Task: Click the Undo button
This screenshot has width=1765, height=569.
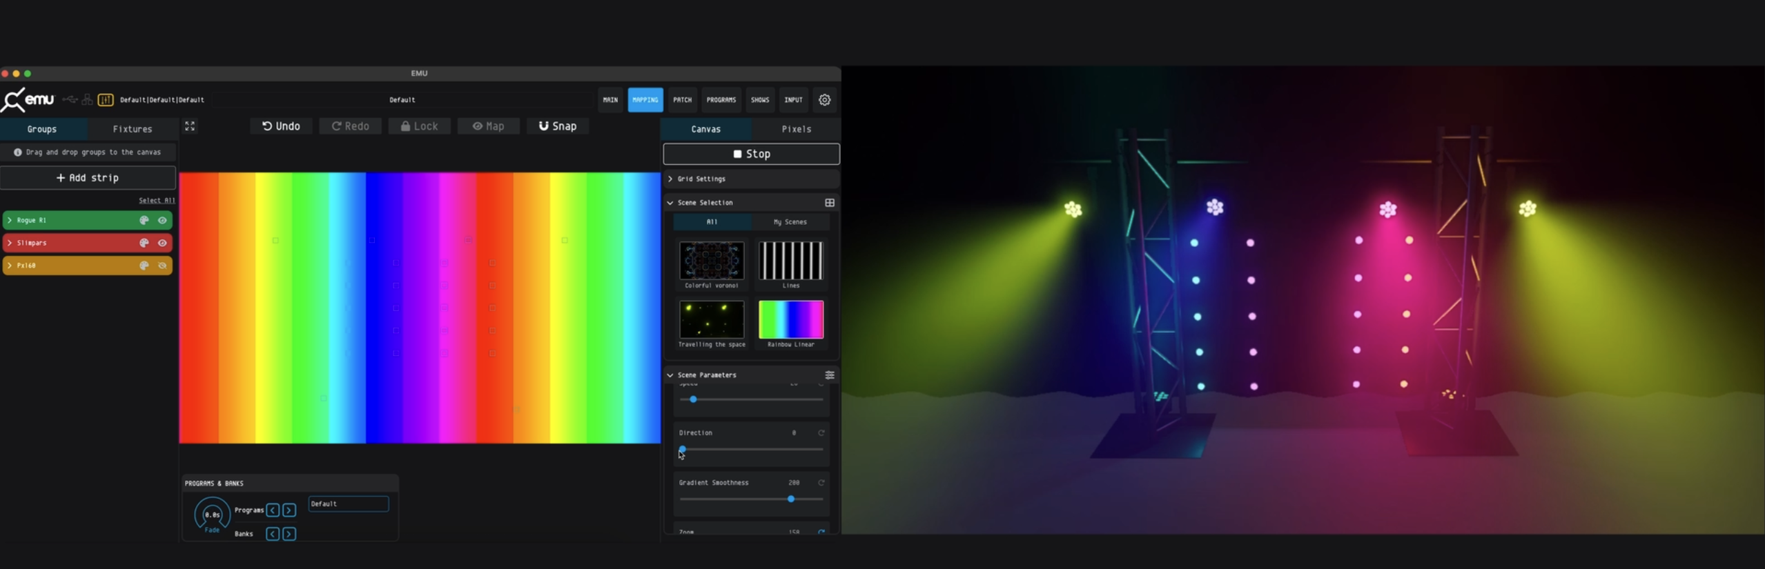Action: point(281,126)
